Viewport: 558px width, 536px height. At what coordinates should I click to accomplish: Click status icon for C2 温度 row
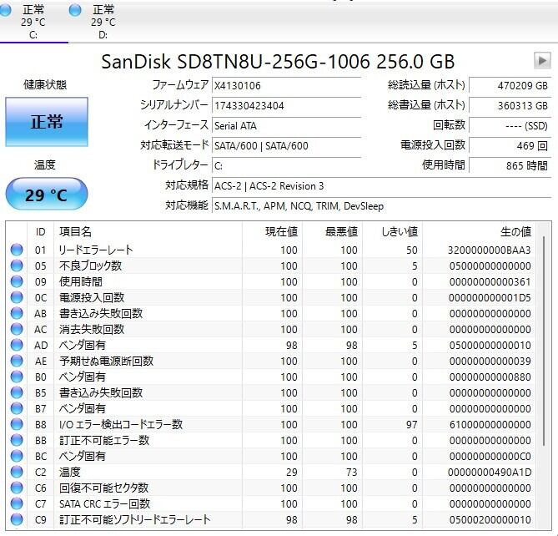point(17,472)
